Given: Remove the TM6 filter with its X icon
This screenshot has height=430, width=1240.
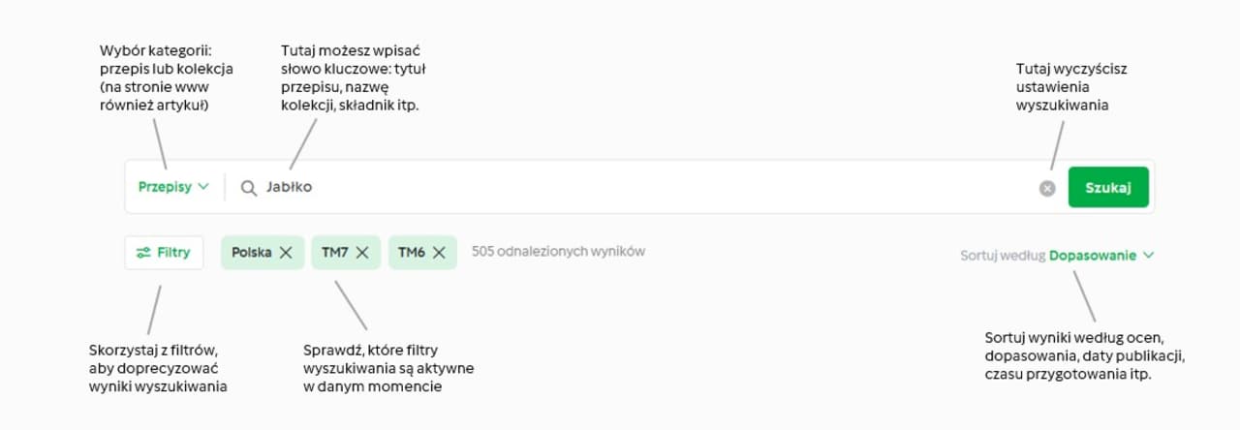Looking at the screenshot, I should tap(439, 252).
